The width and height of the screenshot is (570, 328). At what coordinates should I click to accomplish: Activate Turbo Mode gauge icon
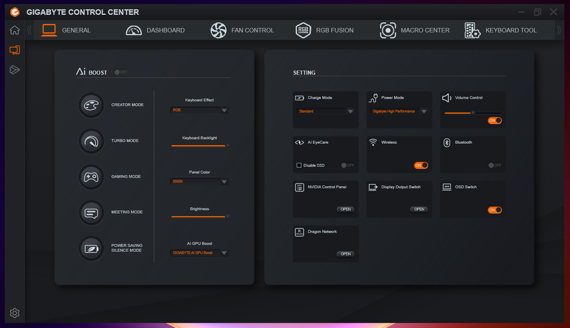pyautogui.click(x=91, y=141)
